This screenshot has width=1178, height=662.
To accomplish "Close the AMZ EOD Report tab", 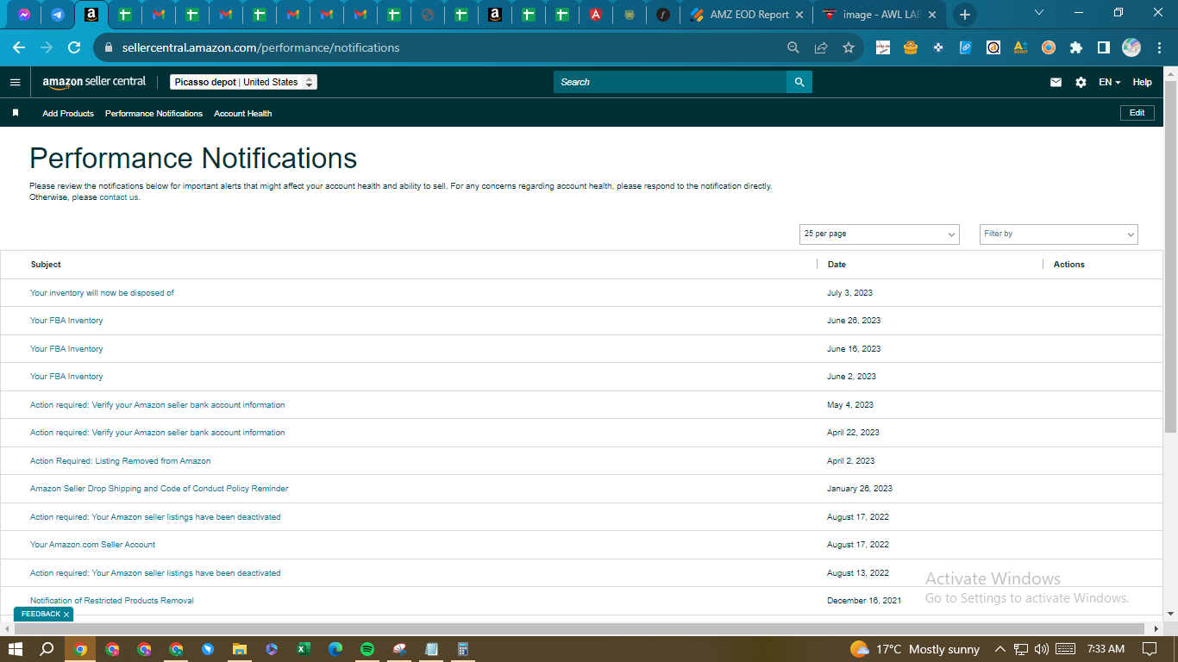I will 799,15.
